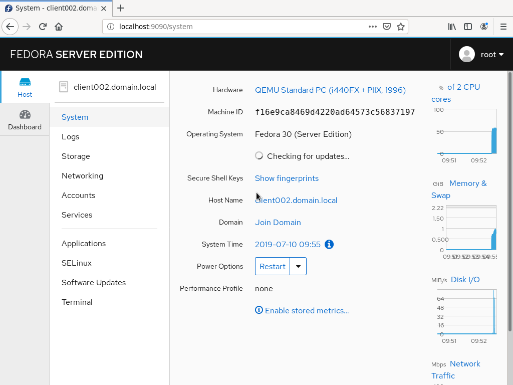This screenshot has height=385, width=513.
Task: Open the Disk I/O graph link
Action: coord(465,280)
